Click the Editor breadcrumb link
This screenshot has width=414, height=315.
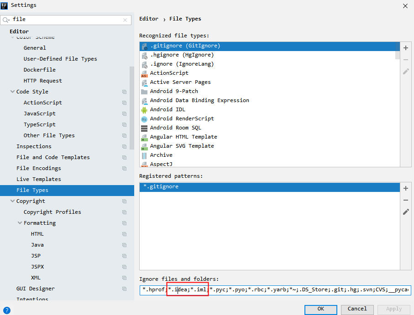[149, 19]
